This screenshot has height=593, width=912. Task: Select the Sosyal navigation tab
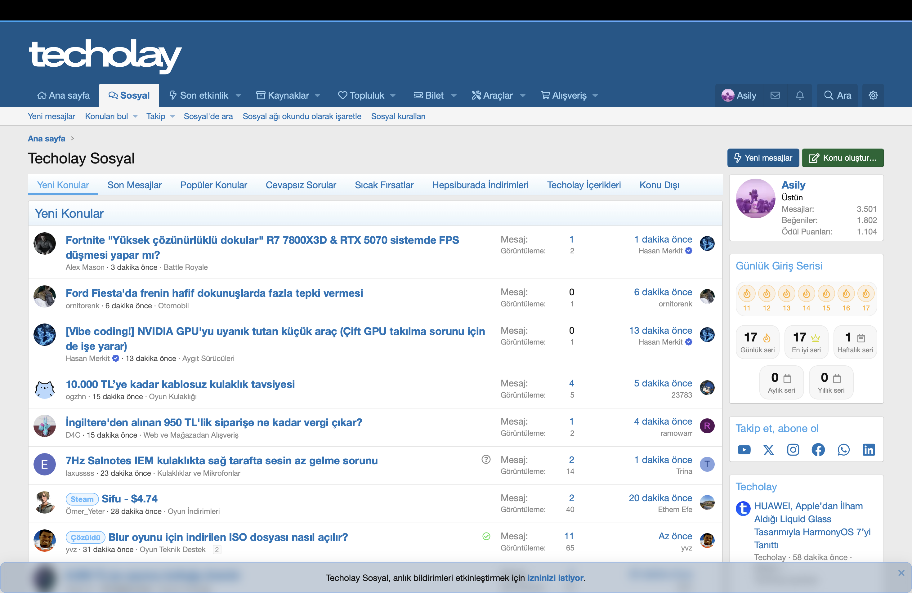point(129,96)
